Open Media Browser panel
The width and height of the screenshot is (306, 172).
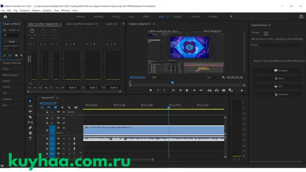pos(10,75)
